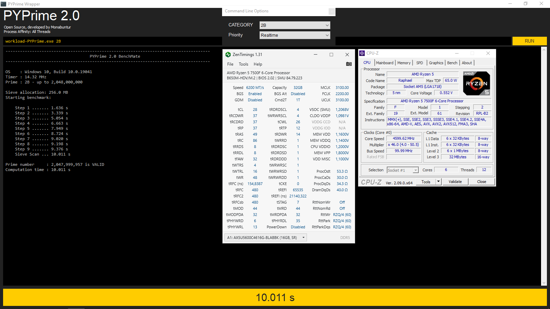Click the Close button in CPU-Z
The width and height of the screenshot is (550, 309).
tap(482, 182)
